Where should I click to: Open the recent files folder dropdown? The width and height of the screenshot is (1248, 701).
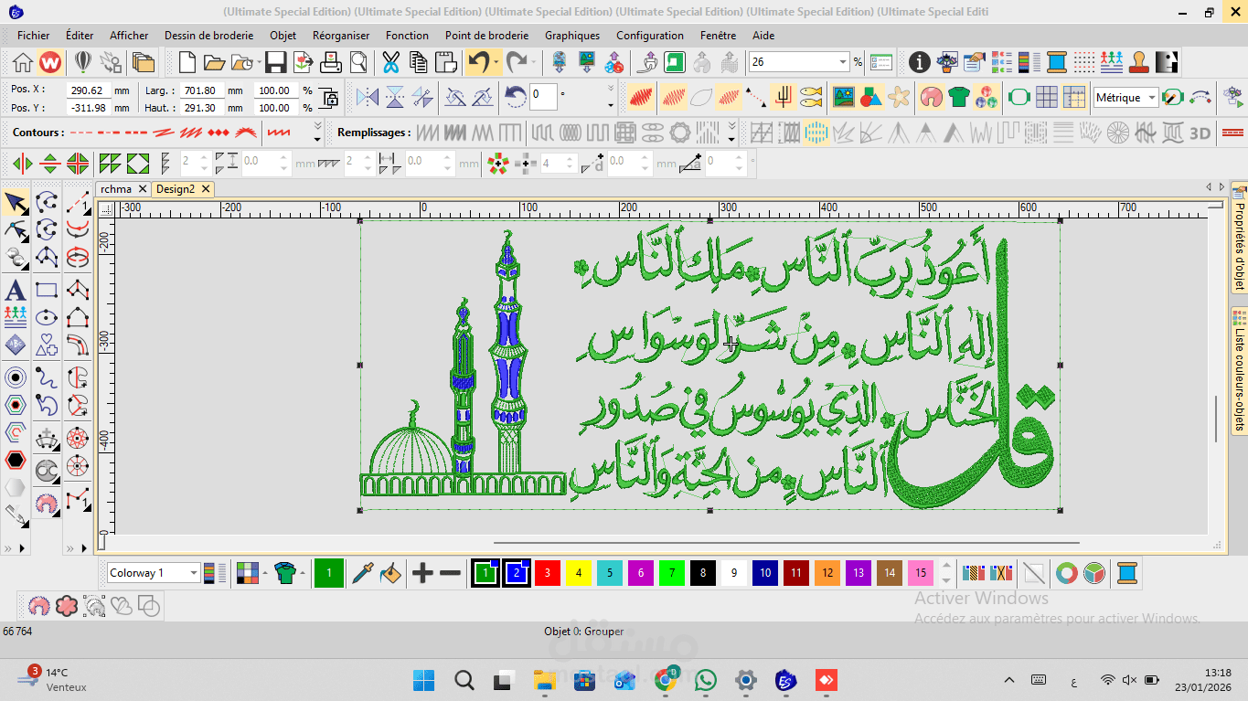coord(258,62)
